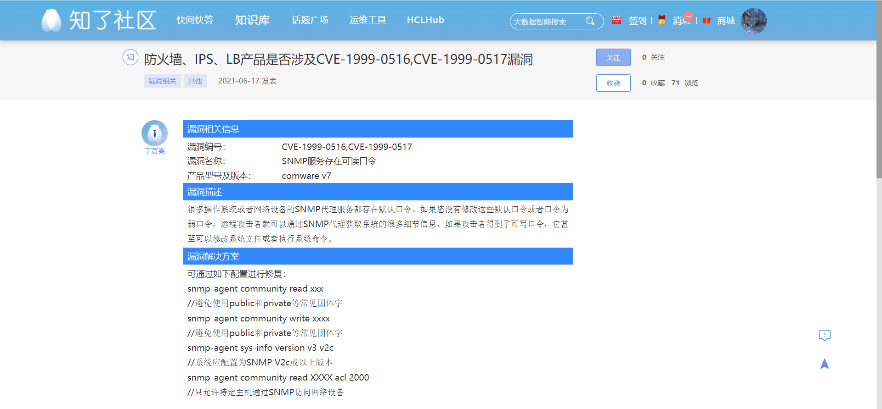Click the text comware v7
The height and width of the screenshot is (409, 882).
point(306,176)
